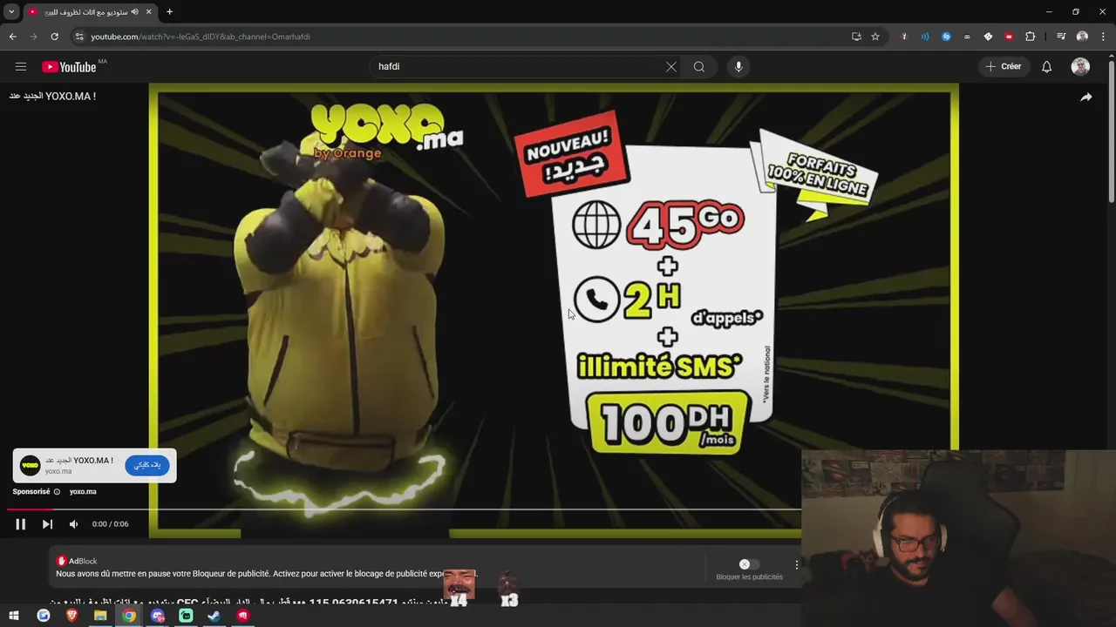The height and width of the screenshot is (627, 1116).
Task: Mute the player volume
Action: 73,523
